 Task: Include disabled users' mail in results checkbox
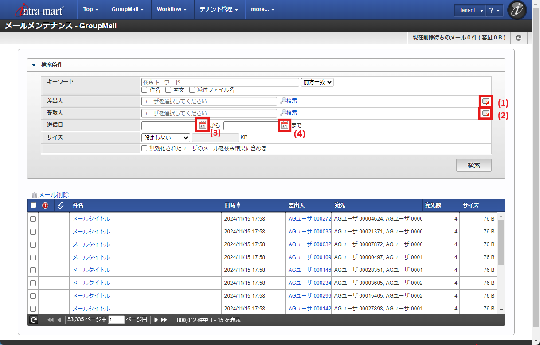tap(144, 148)
